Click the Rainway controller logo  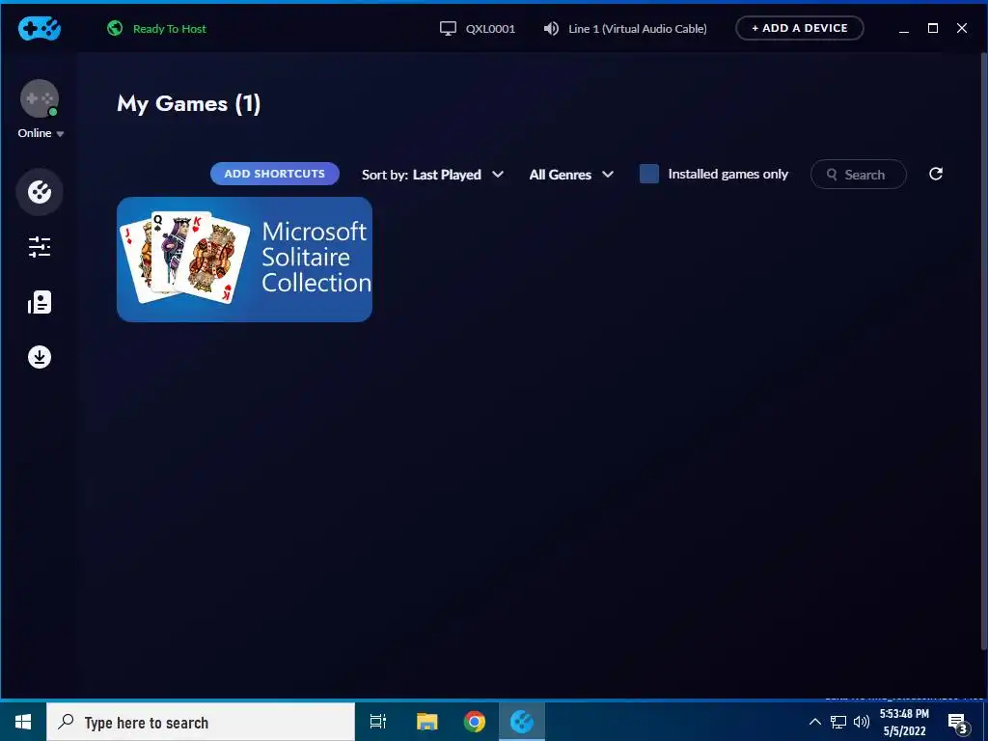click(x=40, y=28)
